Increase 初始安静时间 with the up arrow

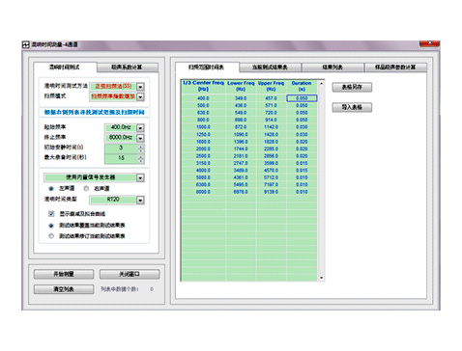pyautogui.click(x=141, y=147)
